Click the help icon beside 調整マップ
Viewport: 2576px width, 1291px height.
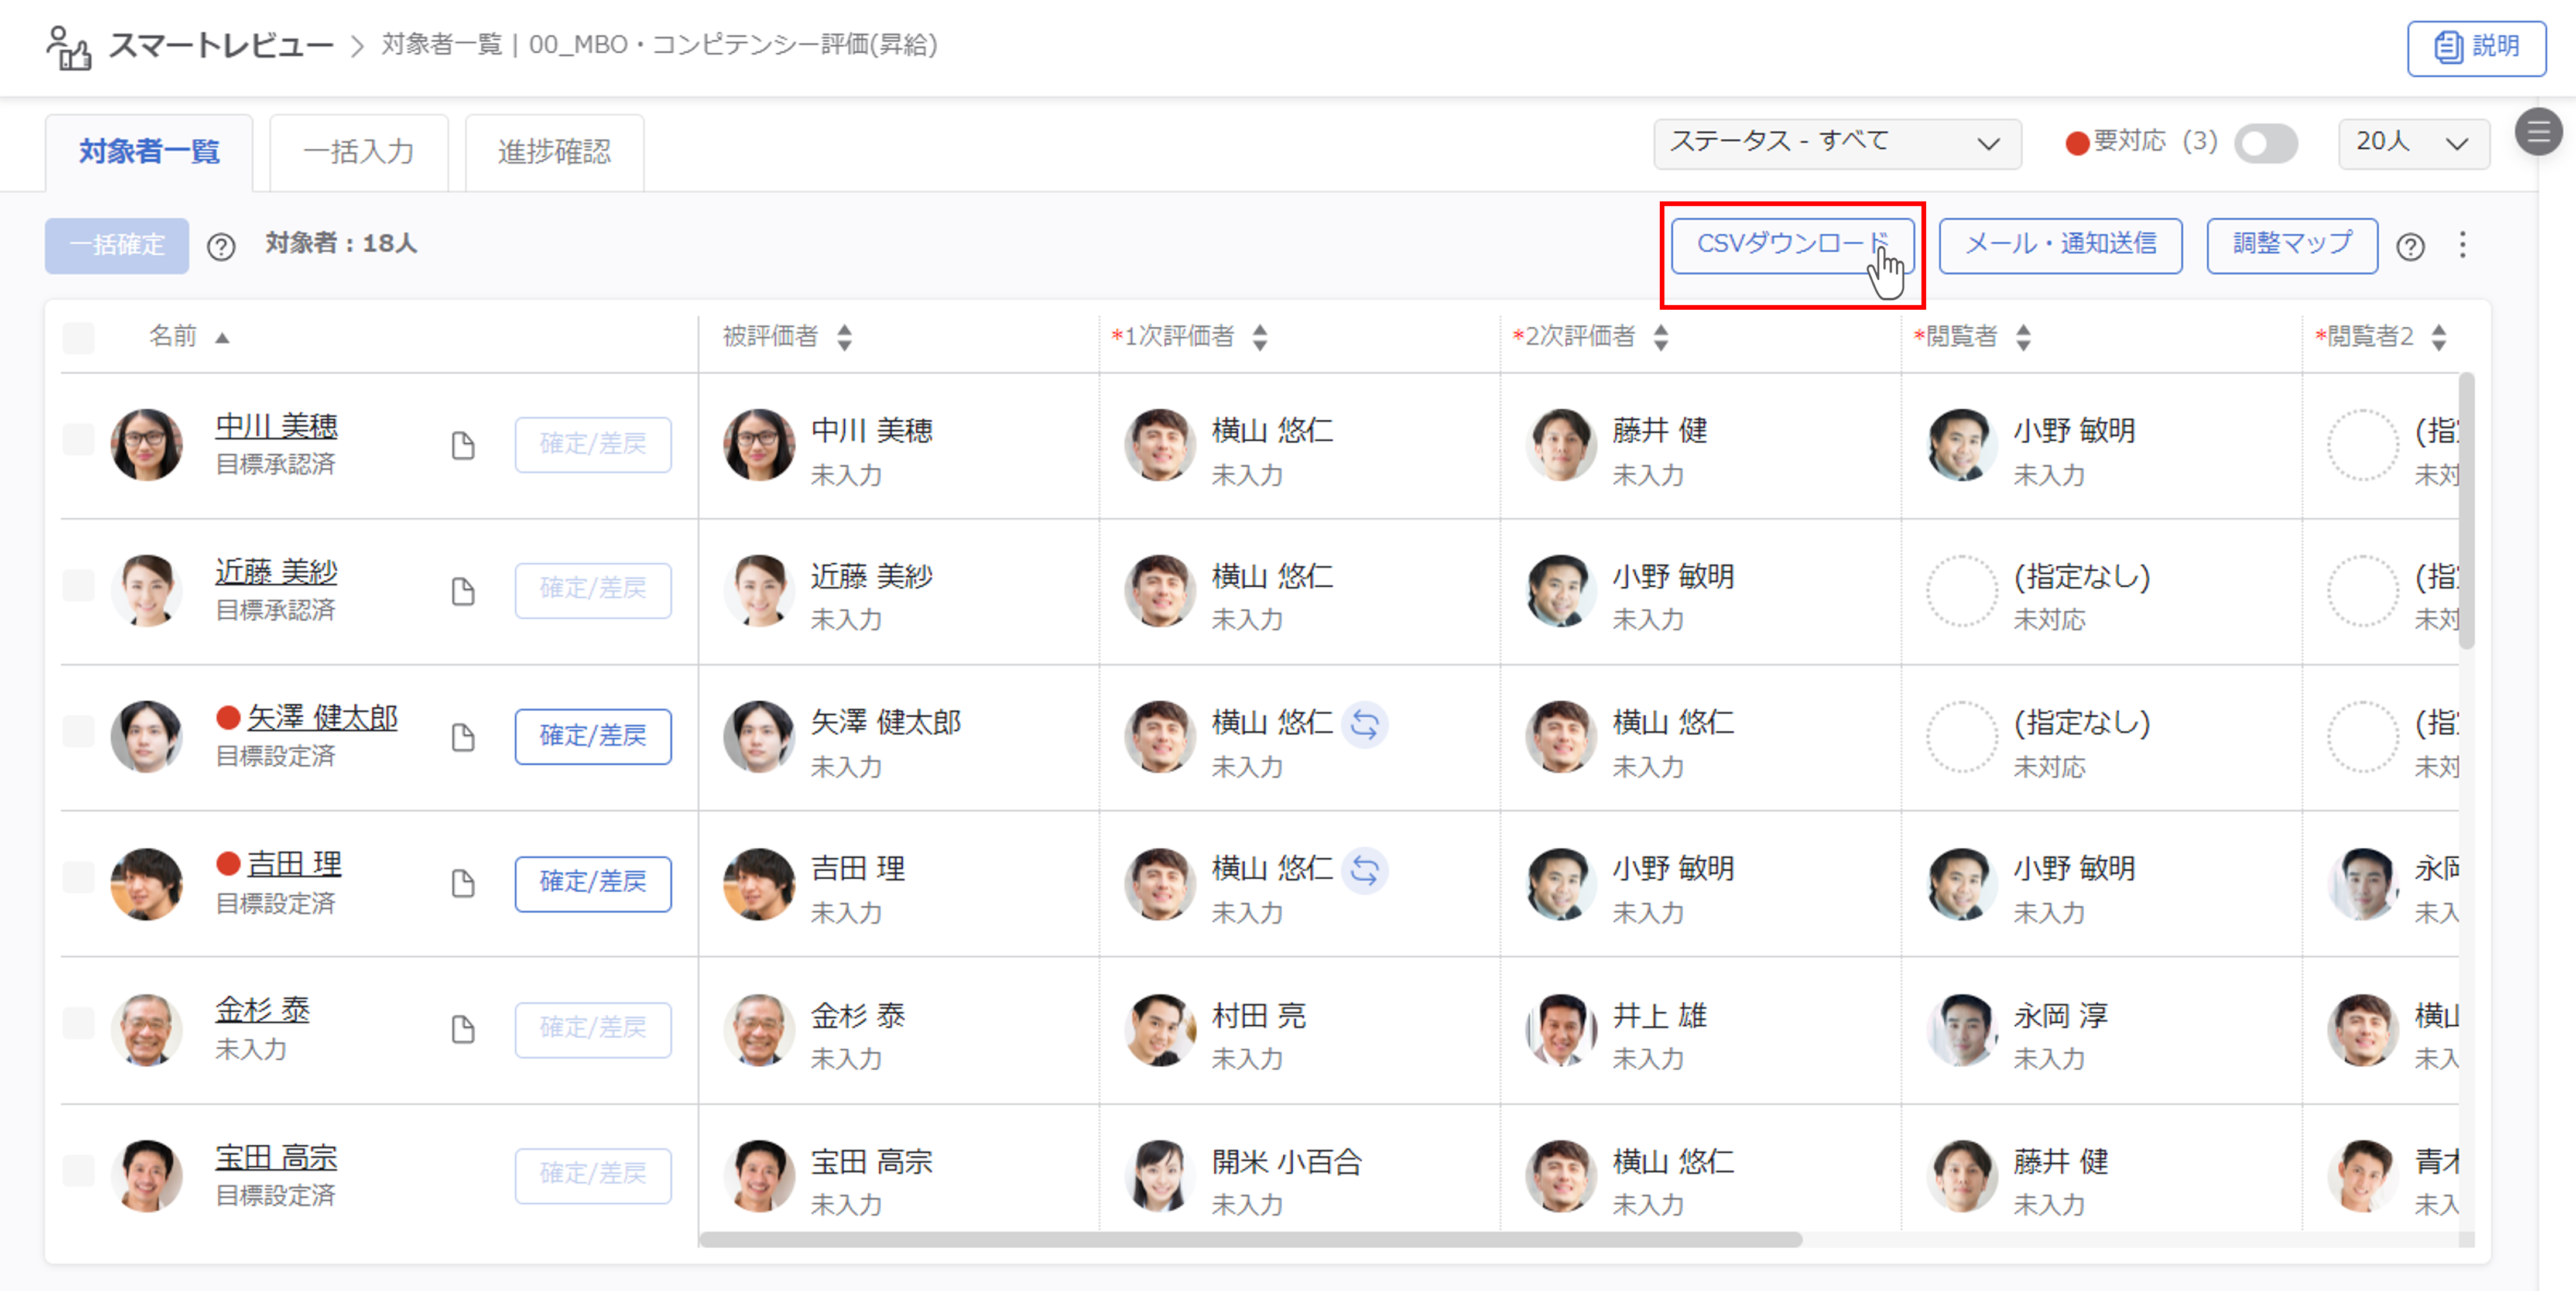(x=2410, y=246)
